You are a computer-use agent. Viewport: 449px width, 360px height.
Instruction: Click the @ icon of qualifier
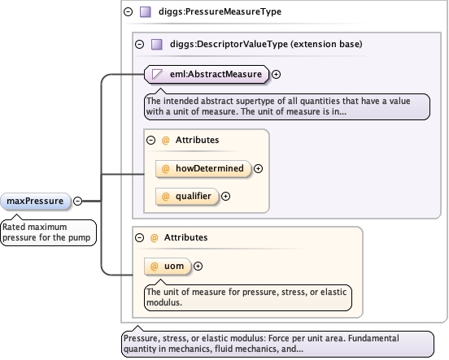(165, 197)
